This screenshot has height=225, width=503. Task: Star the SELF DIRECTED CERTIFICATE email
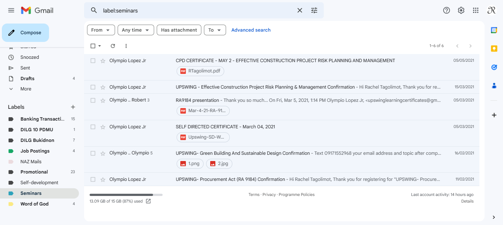[x=103, y=127]
